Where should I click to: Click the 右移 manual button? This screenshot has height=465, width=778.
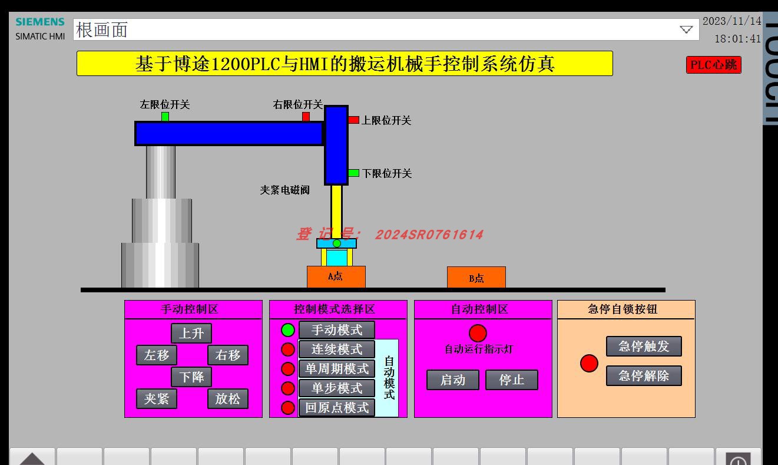click(228, 355)
